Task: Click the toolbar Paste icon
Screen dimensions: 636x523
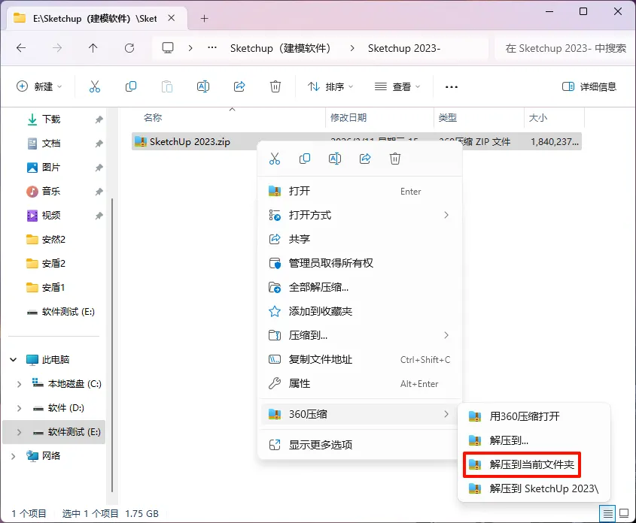Action: [166, 86]
